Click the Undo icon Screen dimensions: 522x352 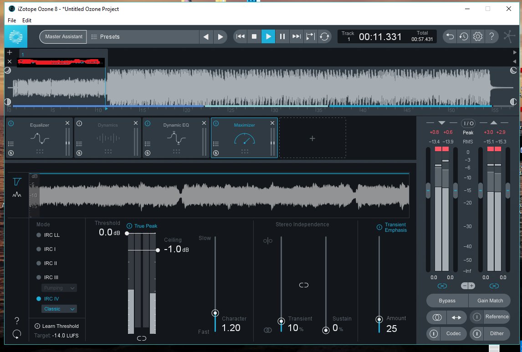(450, 36)
